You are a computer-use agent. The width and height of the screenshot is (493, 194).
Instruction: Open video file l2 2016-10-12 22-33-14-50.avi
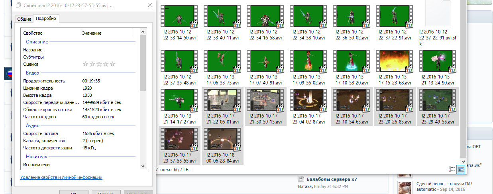tap(179, 16)
